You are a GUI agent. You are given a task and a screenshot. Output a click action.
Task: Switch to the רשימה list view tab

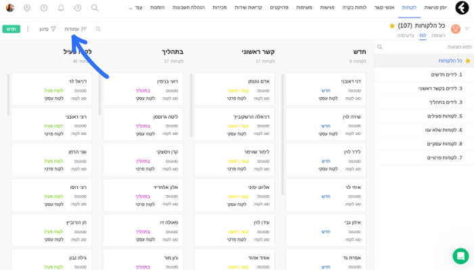[x=438, y=36]
